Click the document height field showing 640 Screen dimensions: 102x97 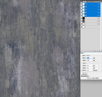[x=89, y=68]
